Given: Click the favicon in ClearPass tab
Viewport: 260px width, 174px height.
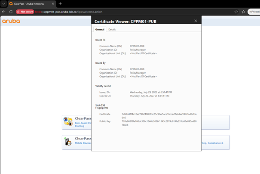Looking at the screenshot, I should [x=11, y=3].
